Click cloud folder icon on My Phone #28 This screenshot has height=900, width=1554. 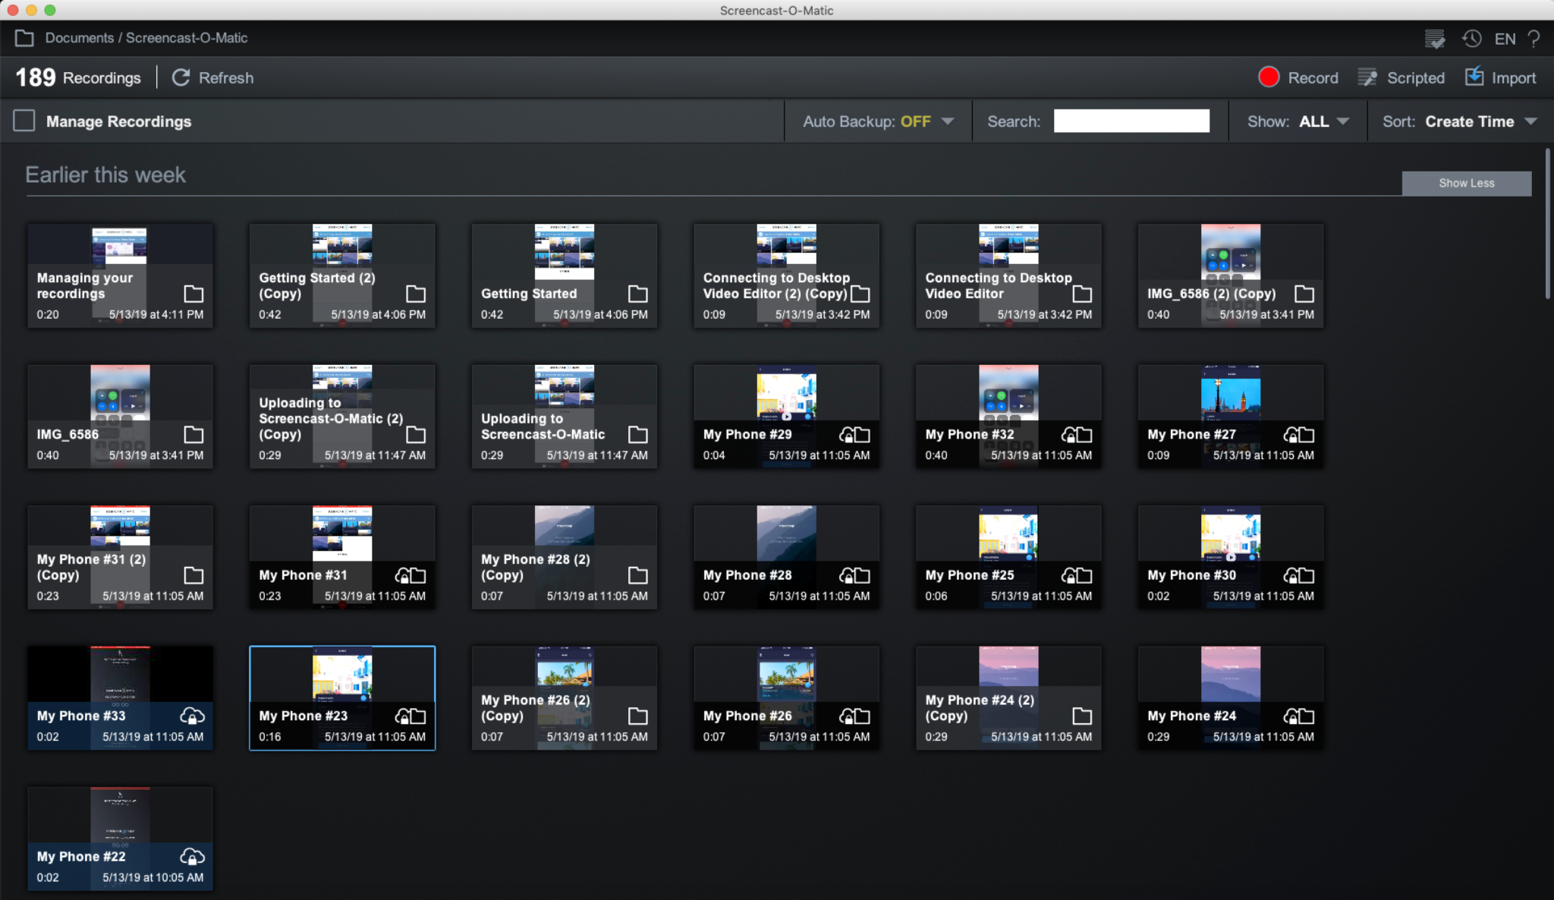pyautogui.click(x=854, y=575)
